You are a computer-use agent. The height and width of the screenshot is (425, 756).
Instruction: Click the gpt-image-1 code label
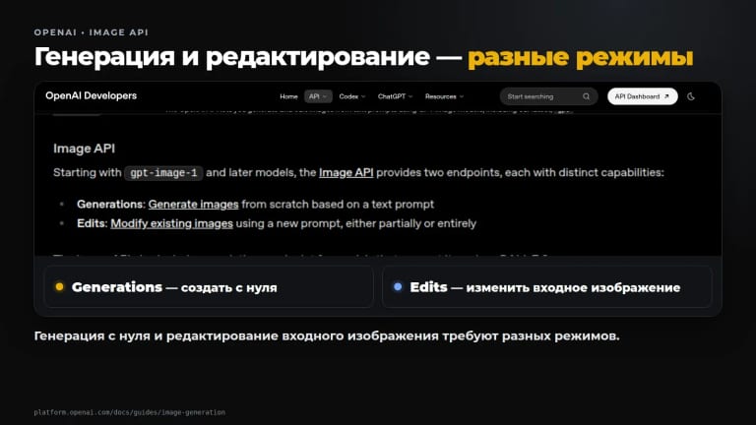[163, 173]
